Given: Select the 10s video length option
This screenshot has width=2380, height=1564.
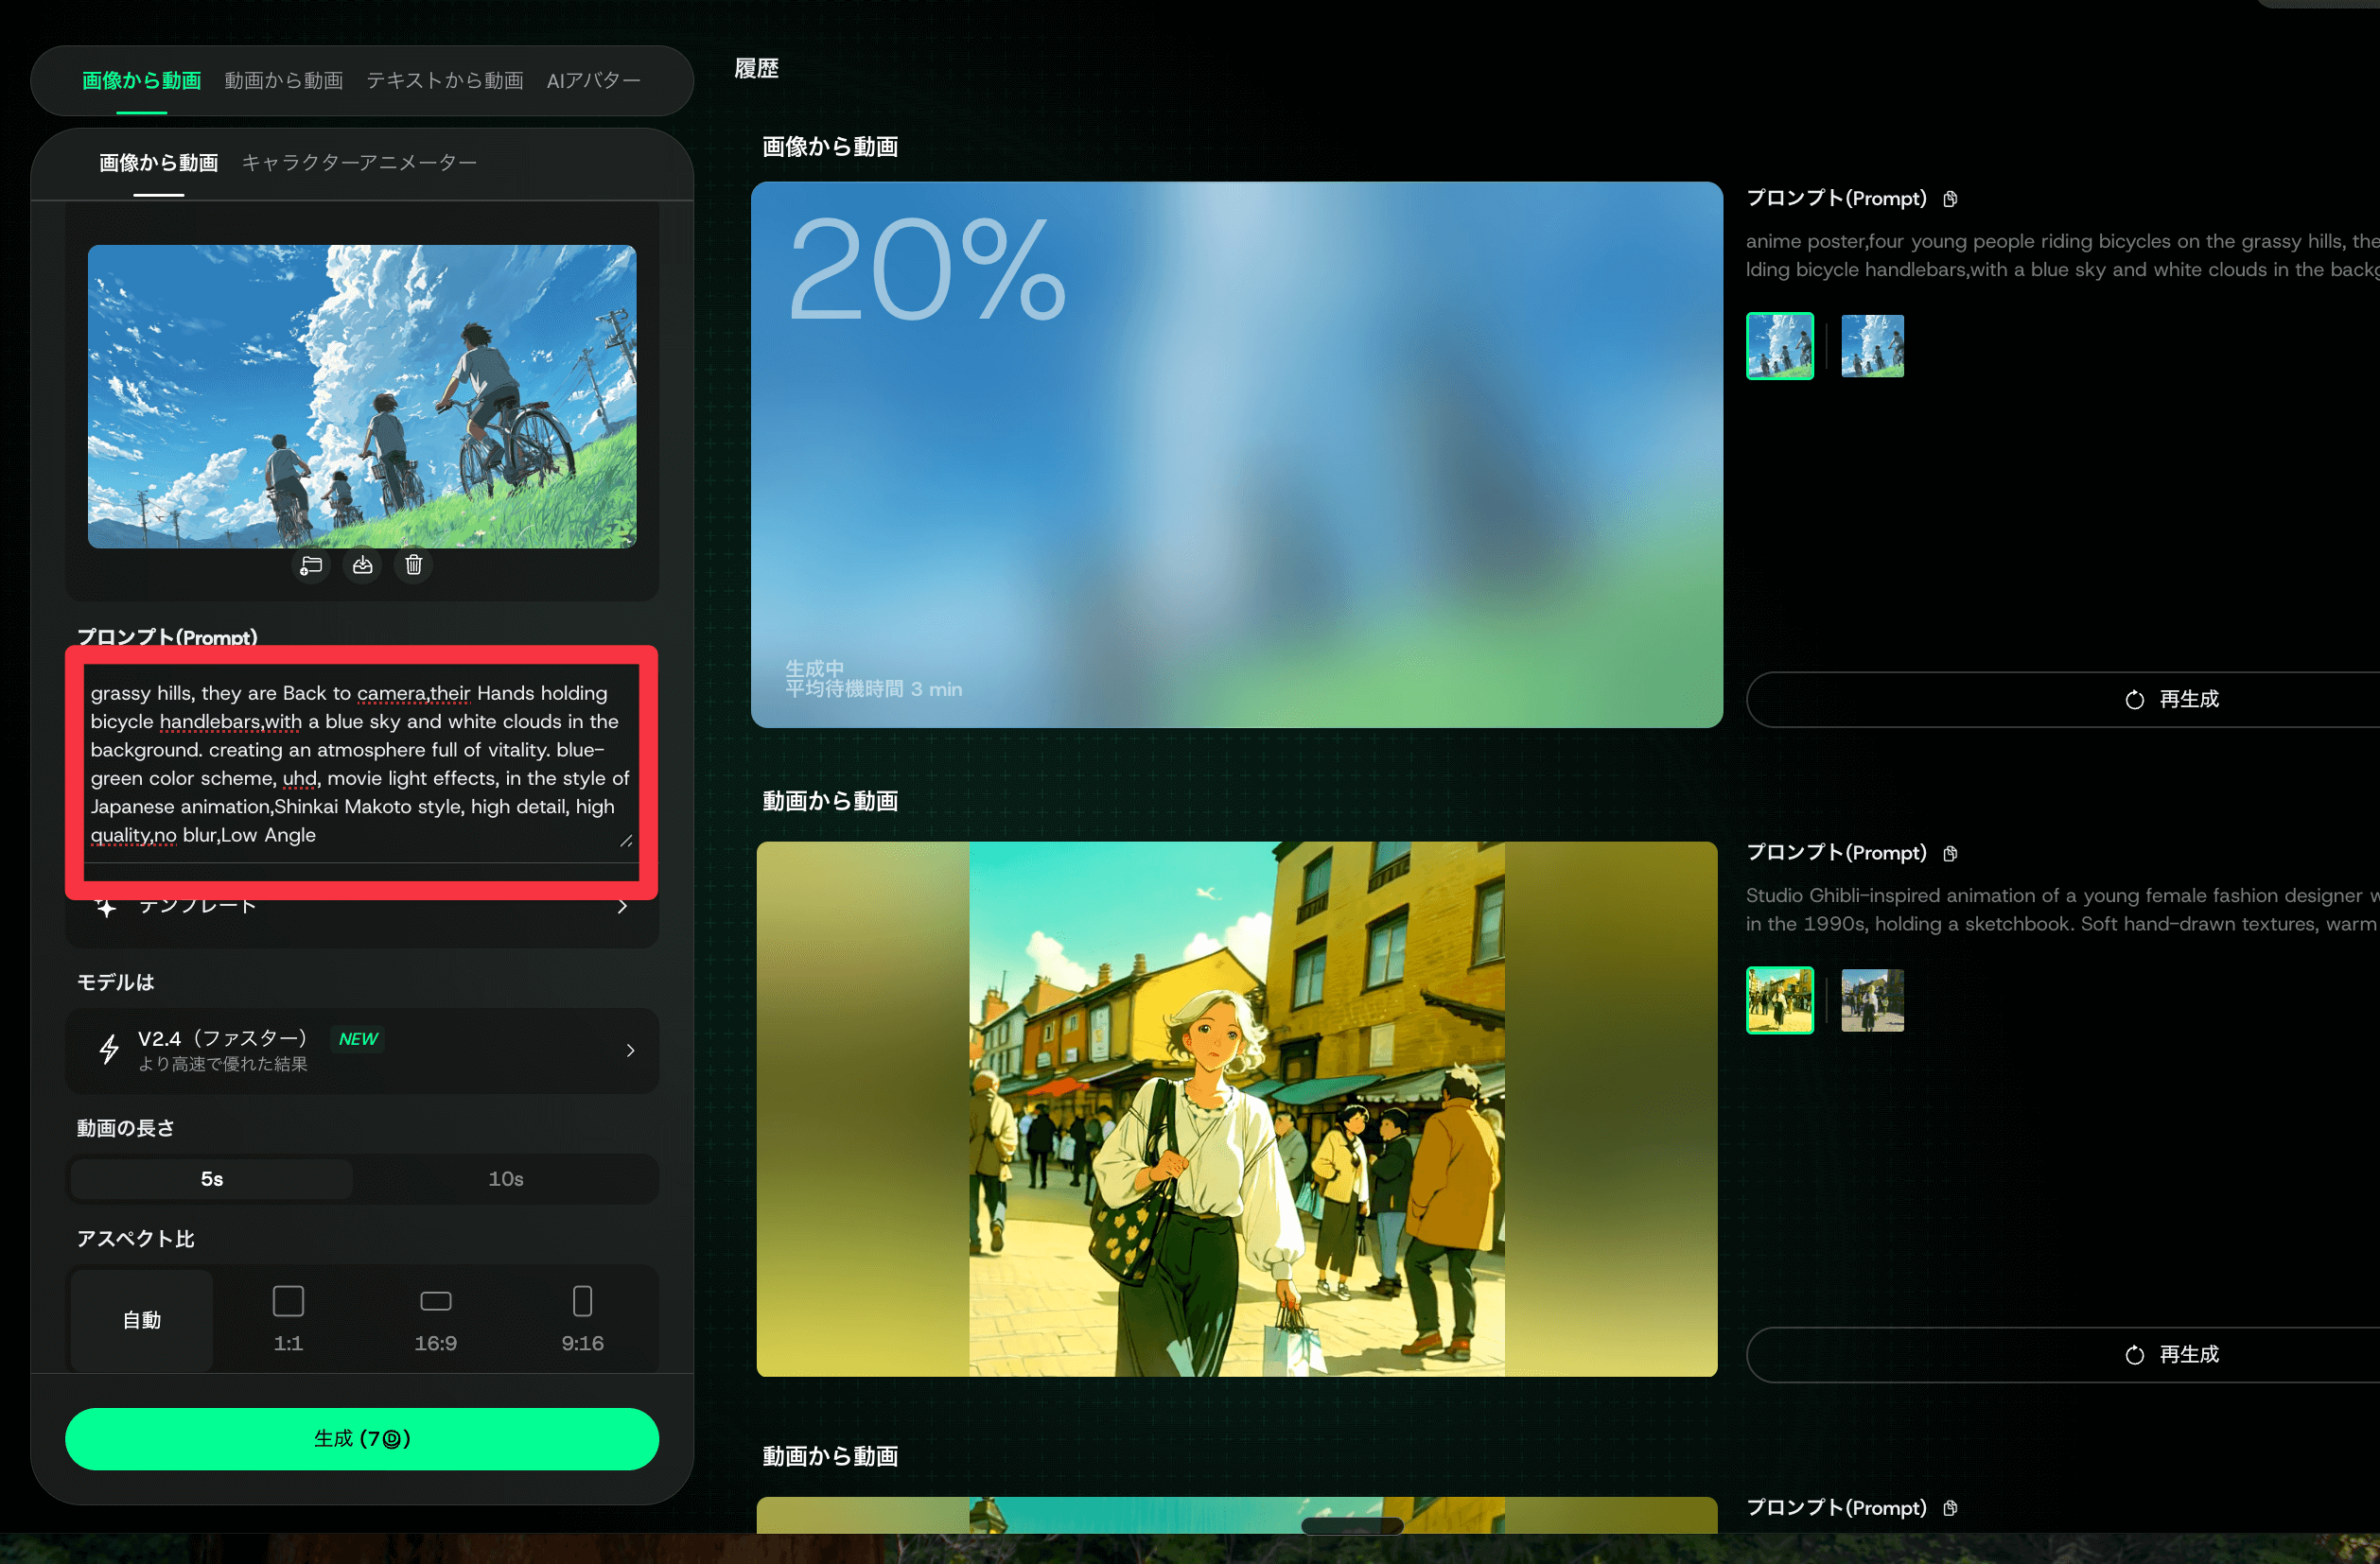Looking at the screenshot, I should [505, 1179].
